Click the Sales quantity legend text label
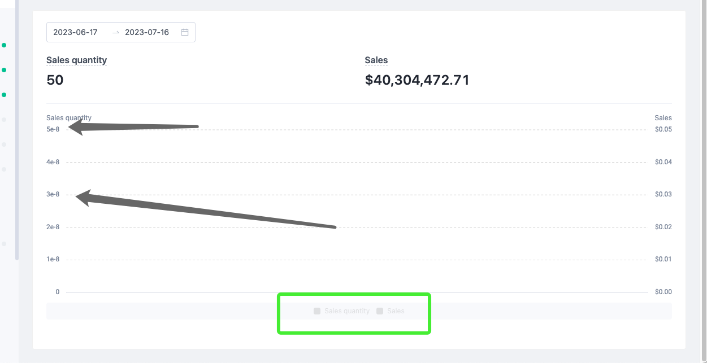Viewport: 707px width, 363px height. coord(347,311)
